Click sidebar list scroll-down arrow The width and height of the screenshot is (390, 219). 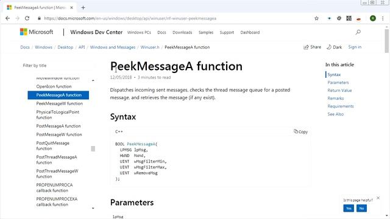[93, 208]
